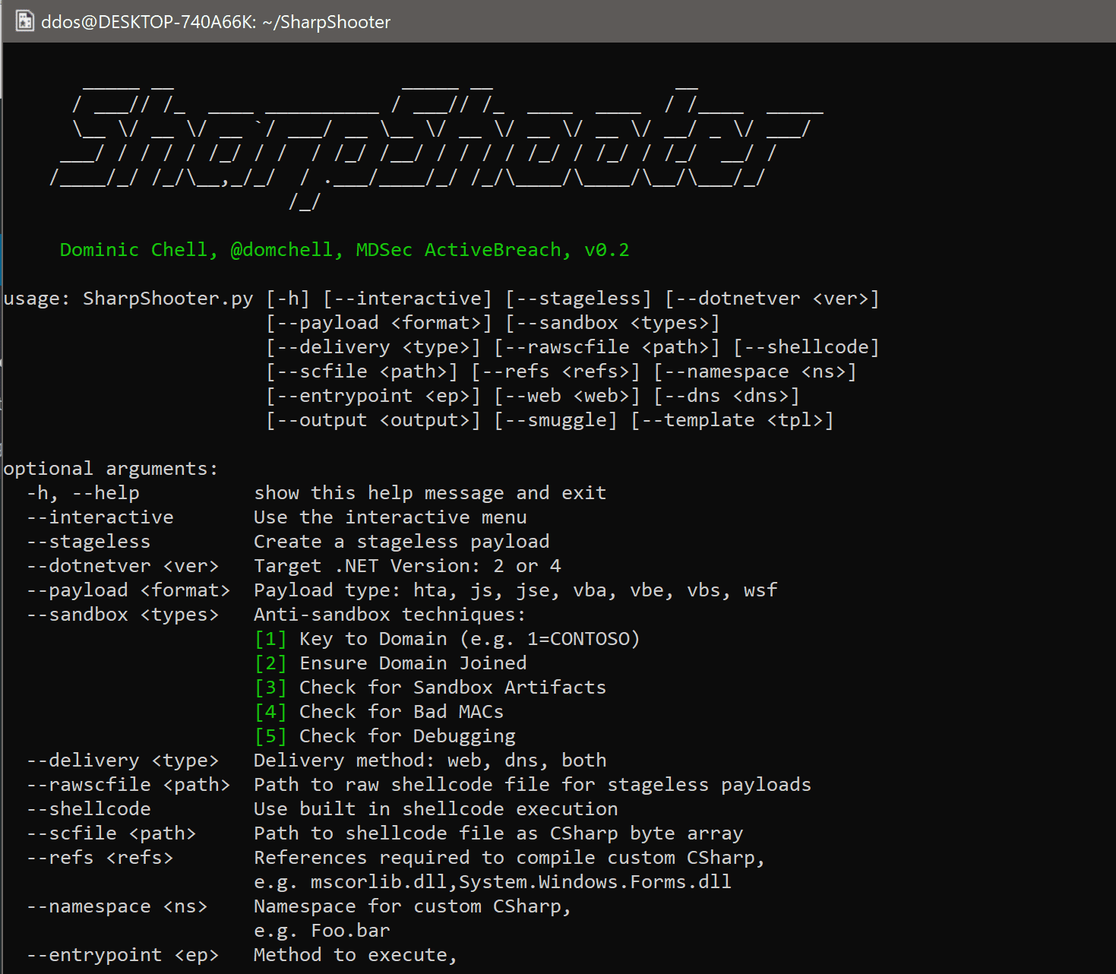Click the '--interactive' argument in the optional arguments list
Screen dimensions: 1116x974
(100, 517)
